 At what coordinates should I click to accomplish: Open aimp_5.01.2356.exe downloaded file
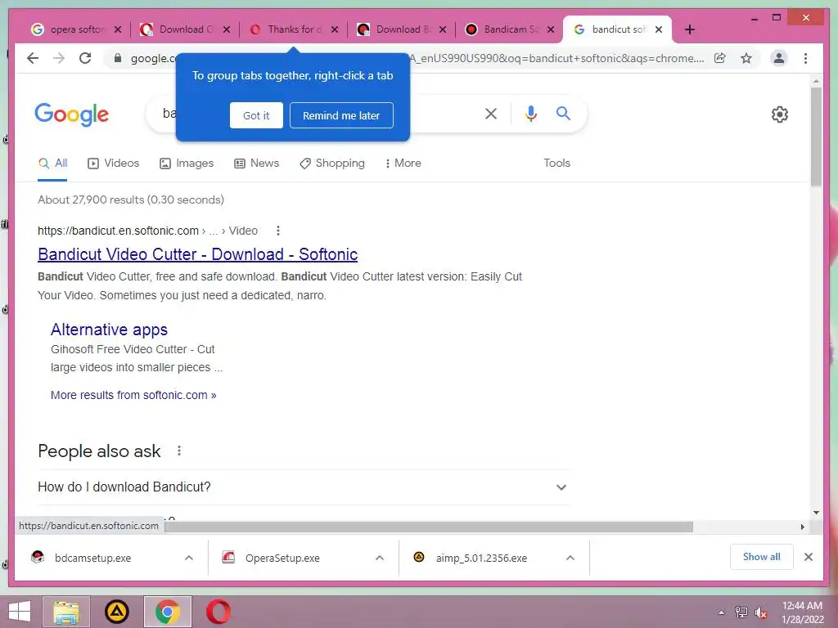[481, 558]
